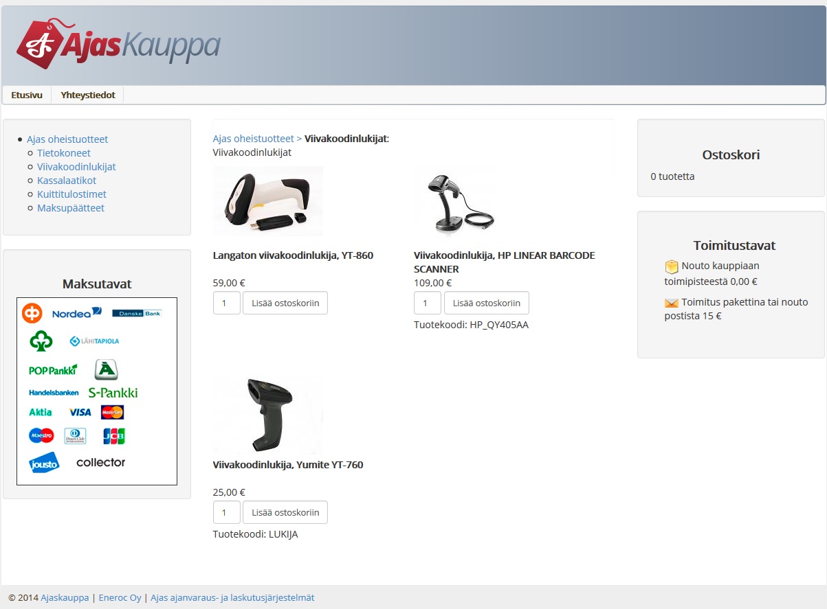Click the S-Pankki logo
The image size is (827, 609).
(x=113, y=393)
